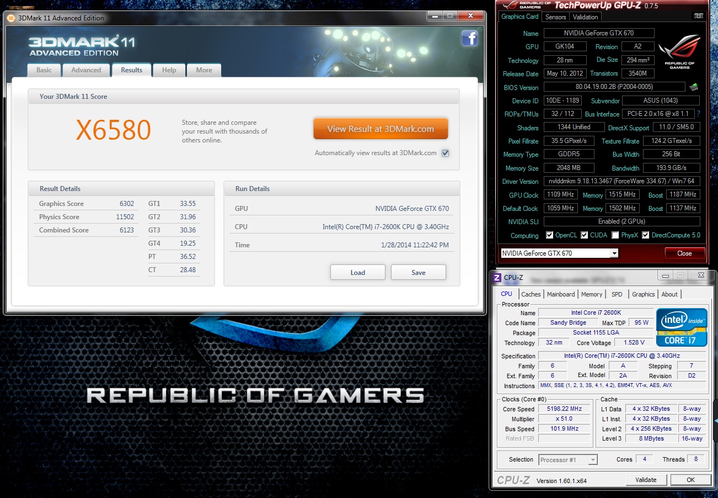
Task: Select the CPU tab in CPU-Z
Action: 506,294
